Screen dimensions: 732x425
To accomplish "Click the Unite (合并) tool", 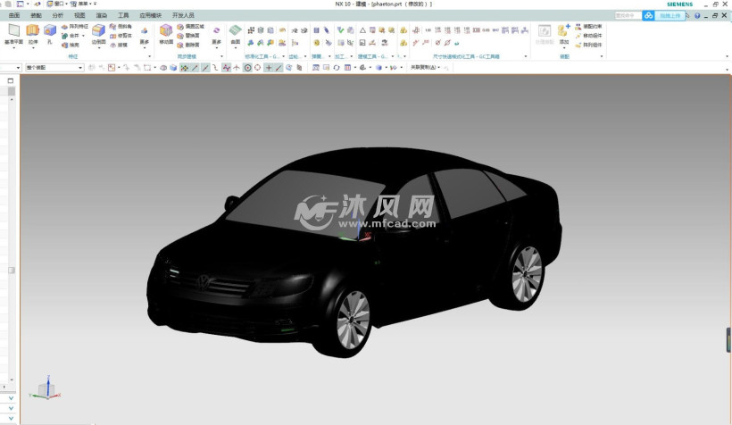I will [x=71, y=36].
